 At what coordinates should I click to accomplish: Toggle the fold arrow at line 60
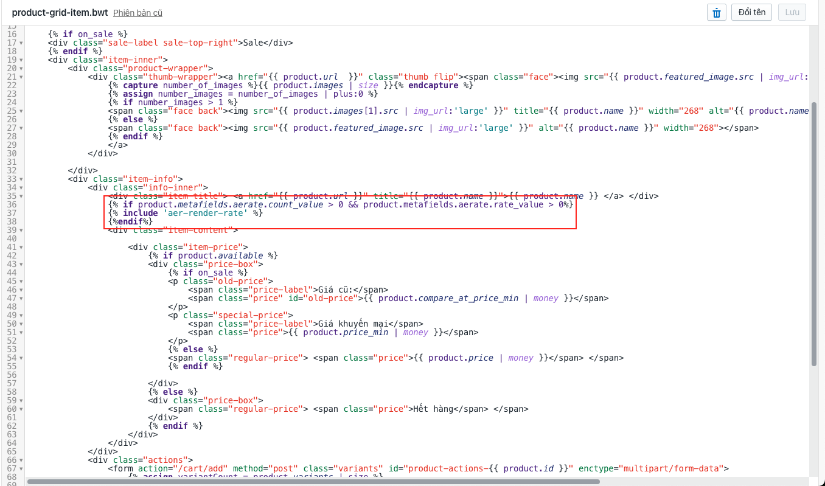click(x=21, y=409)
